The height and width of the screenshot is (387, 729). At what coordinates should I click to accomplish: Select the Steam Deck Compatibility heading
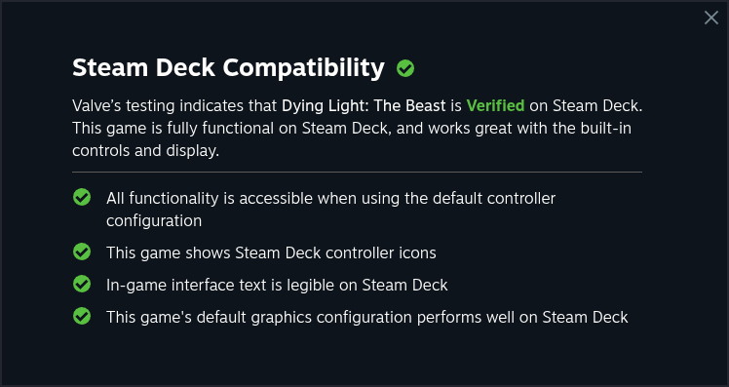tap(228, 68)
